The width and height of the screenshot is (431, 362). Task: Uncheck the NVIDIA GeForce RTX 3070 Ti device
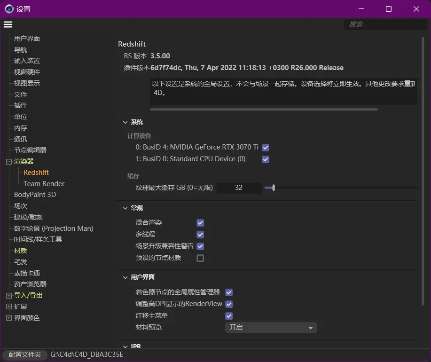(x=266, y=148)
